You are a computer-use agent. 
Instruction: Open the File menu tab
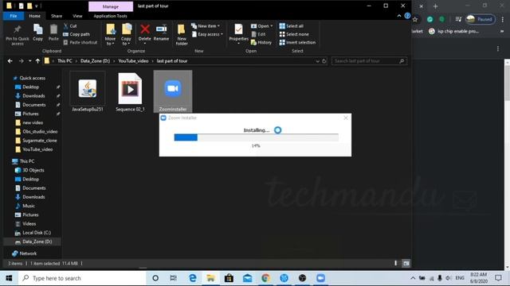(14, 16)
